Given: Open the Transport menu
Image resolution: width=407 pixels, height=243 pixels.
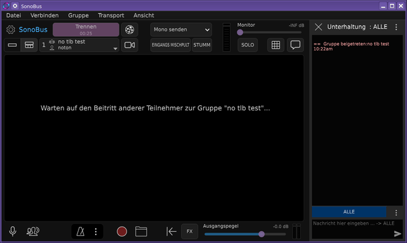Looking at the screenshot, I should (x=111, y=15).
